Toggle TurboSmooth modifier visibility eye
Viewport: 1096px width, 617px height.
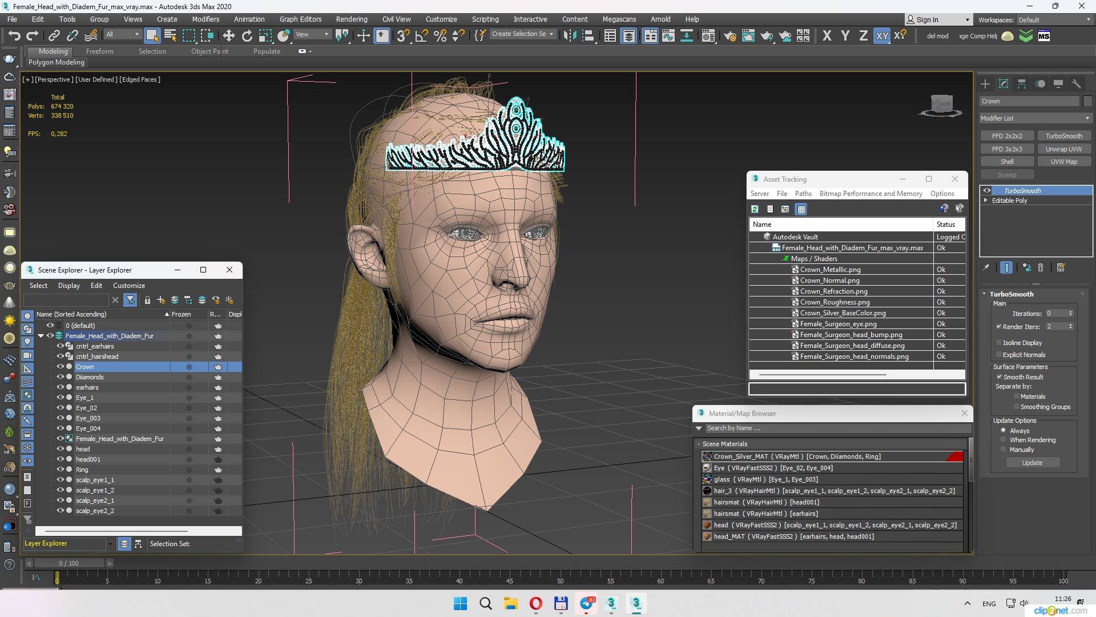click(987, 191)
